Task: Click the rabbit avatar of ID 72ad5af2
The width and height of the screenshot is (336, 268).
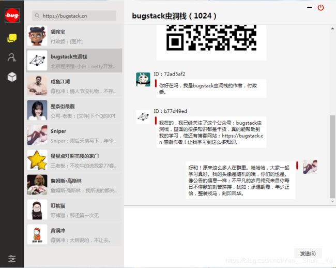Action: point(143,80)
